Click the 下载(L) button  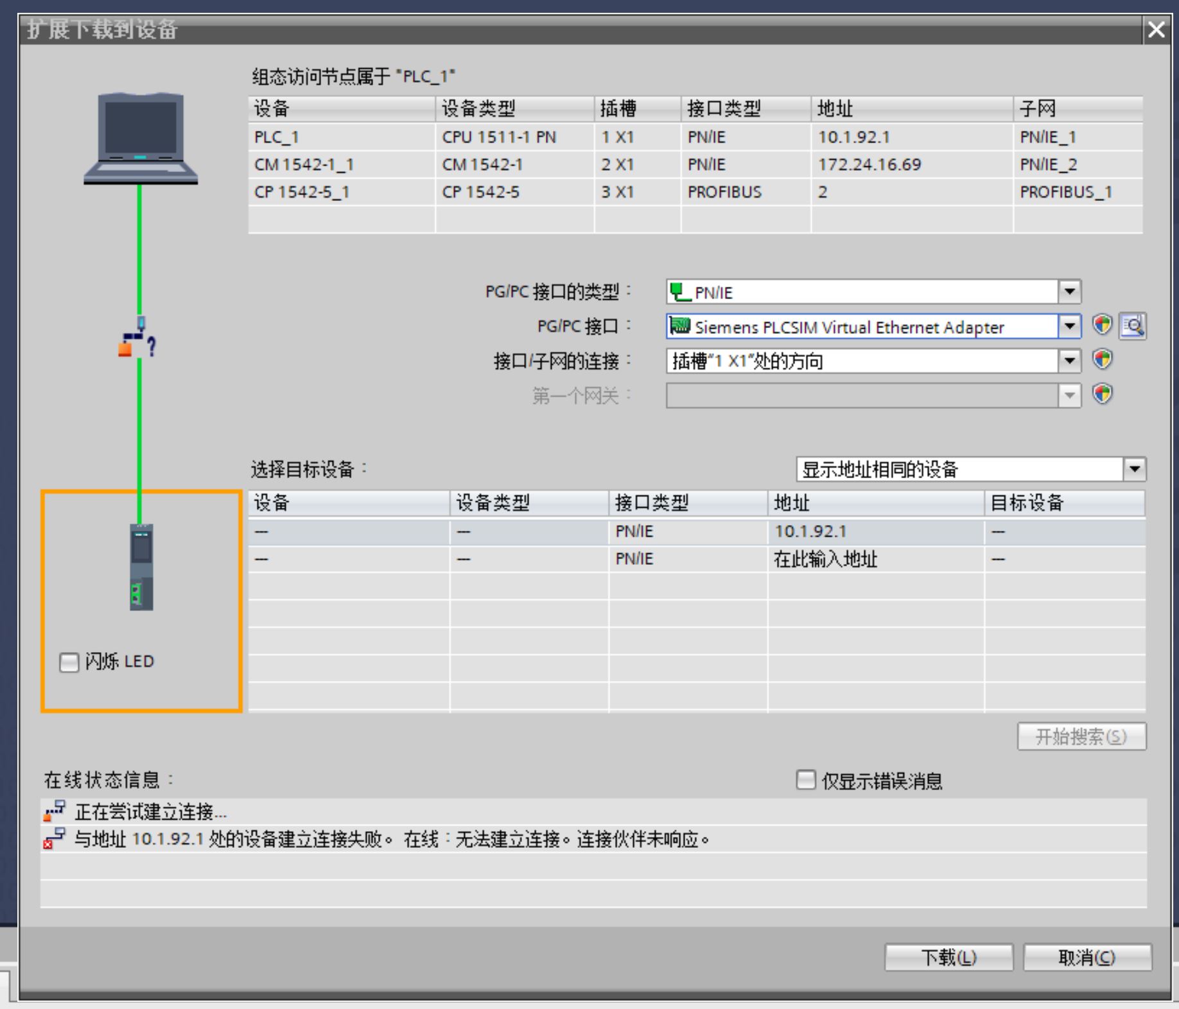(948, 958)
